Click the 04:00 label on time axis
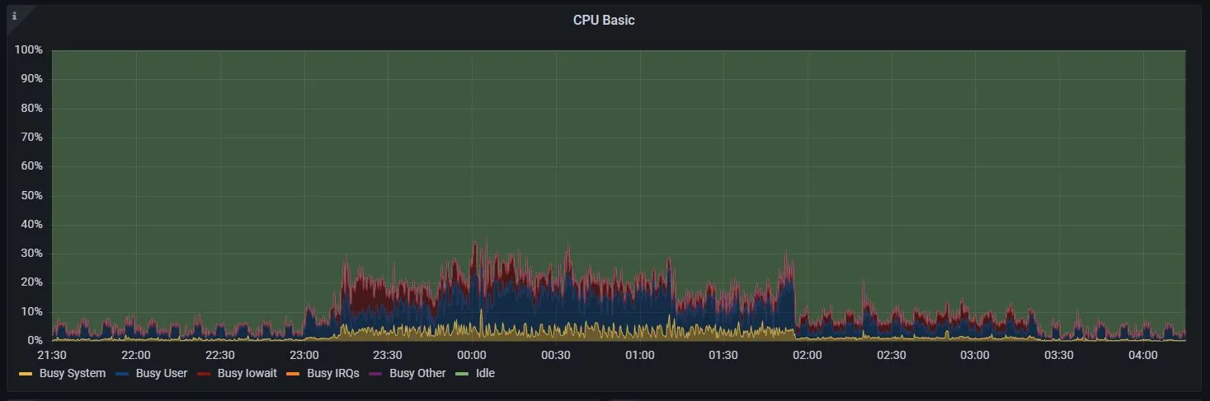The width and height of the screenshot is (1210, 401). [1142, 356]
